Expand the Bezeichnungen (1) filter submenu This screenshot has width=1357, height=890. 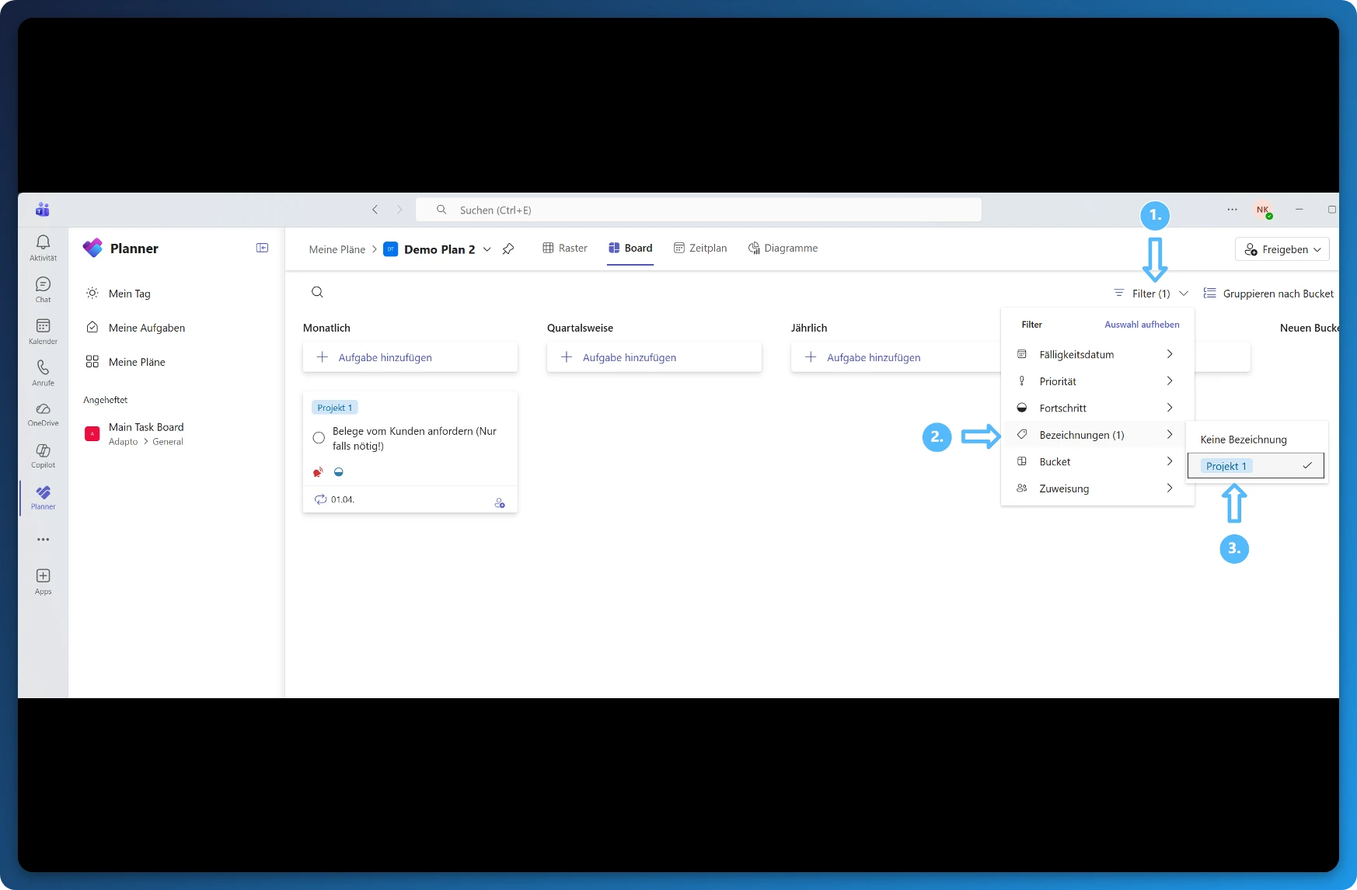point(1097,435)
